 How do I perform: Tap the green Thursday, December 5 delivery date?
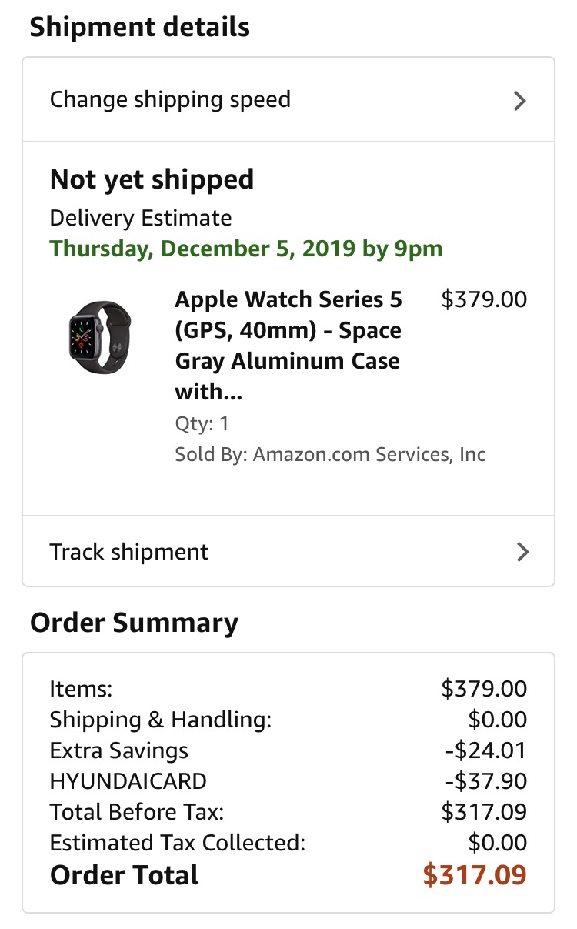(246, 249)
